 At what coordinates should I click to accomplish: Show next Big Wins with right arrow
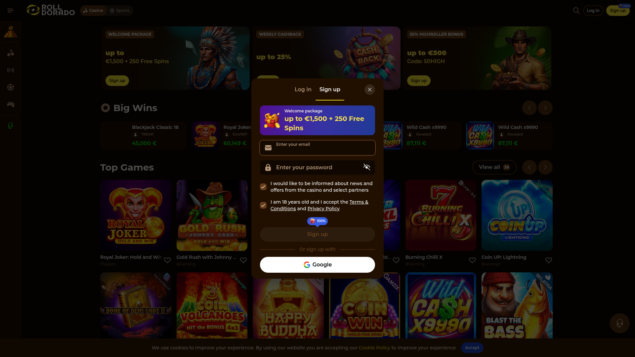click(545, 108)
